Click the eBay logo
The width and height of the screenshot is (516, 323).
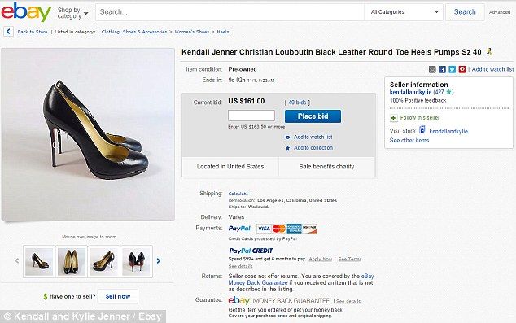tap(26, 12)
